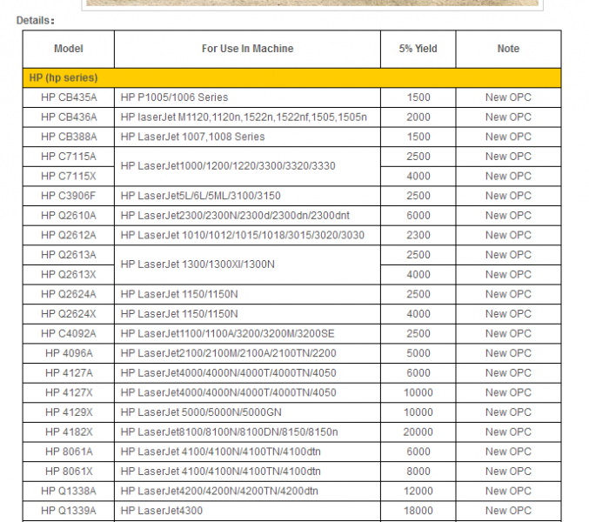589x522 pixels.
Task: Select HP LaserJet4200/4200N/4200TN/4200dtn cell
Action: (247, 491)
